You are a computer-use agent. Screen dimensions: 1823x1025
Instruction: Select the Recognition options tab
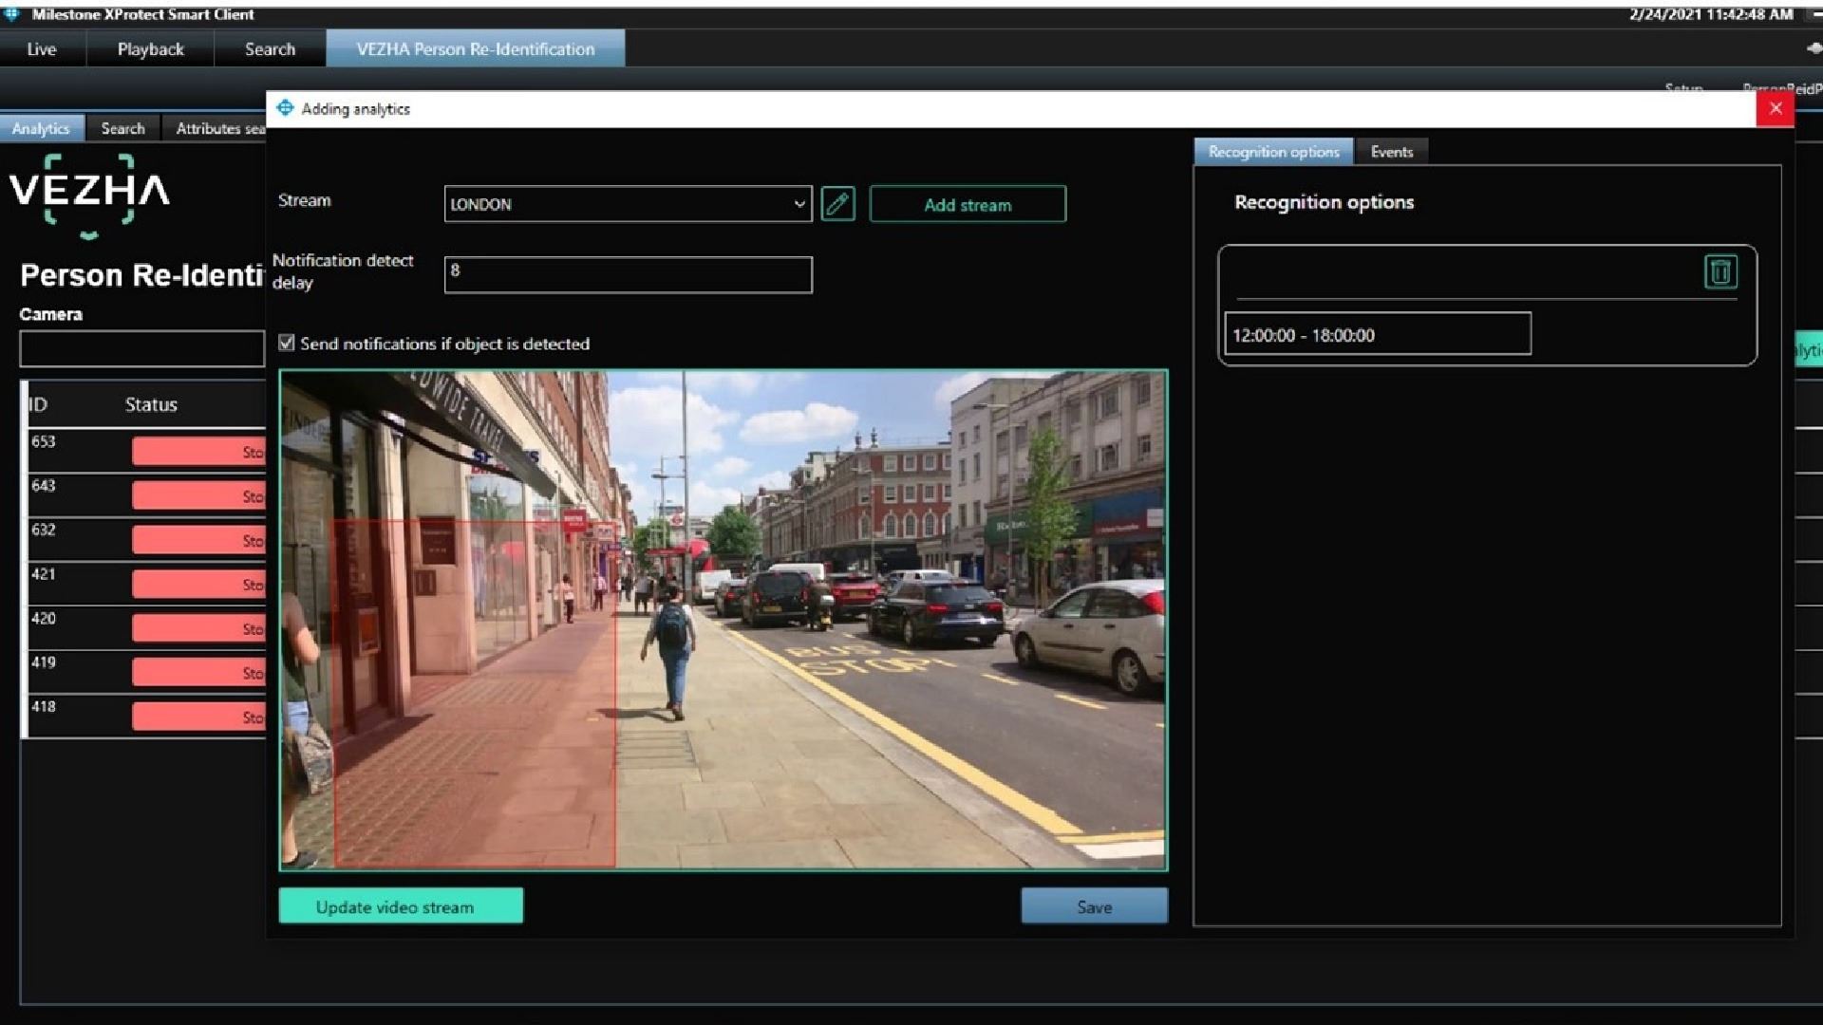pos(1273,152)
